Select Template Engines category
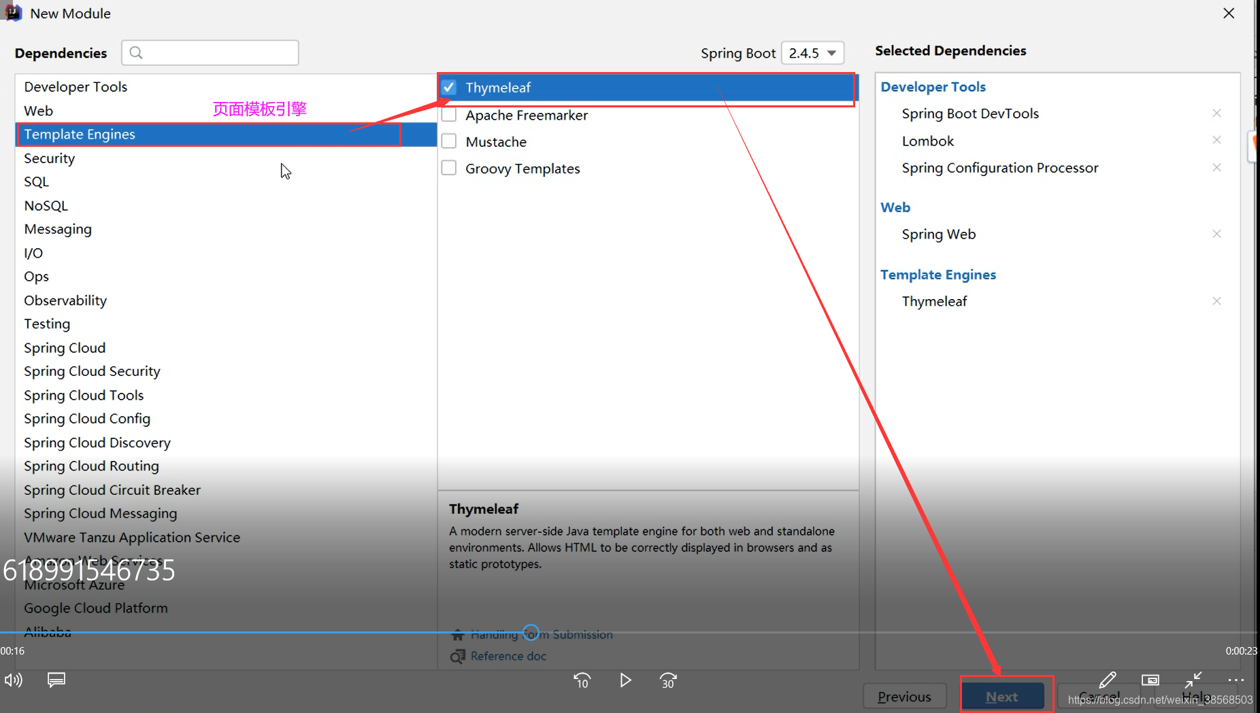The width and height of the screenshot is (1260, 713). [x=226, y=135]
